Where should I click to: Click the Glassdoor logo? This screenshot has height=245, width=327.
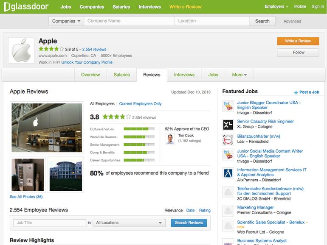[x=26, y=7]
